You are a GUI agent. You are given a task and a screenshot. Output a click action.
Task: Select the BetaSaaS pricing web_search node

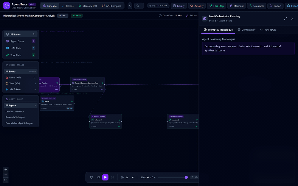183,121
